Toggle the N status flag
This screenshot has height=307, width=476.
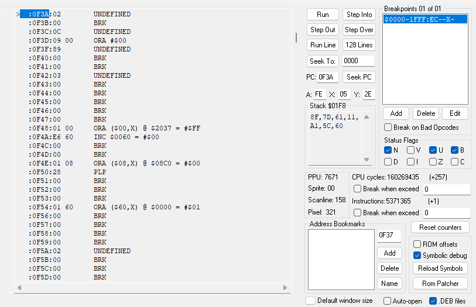click(388, 150)
